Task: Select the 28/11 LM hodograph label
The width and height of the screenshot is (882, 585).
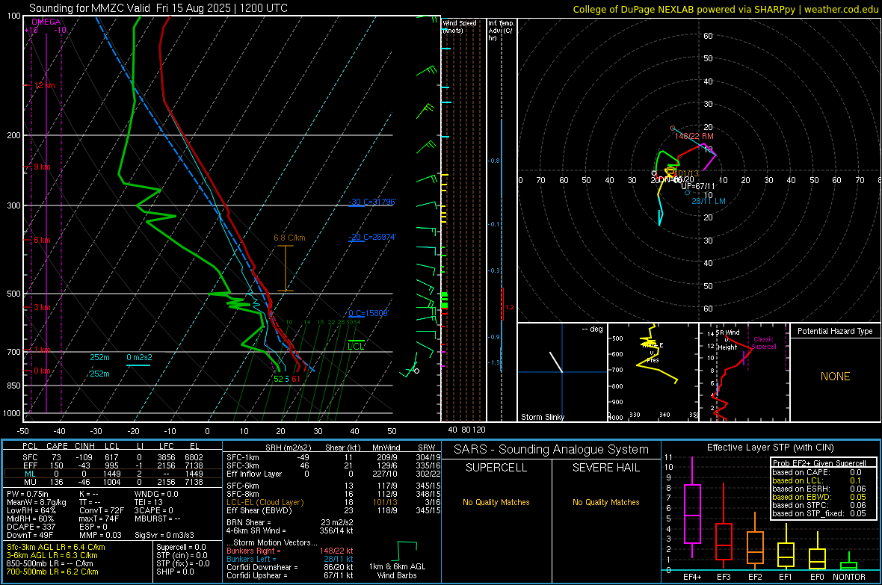Action: coord(708,201)
